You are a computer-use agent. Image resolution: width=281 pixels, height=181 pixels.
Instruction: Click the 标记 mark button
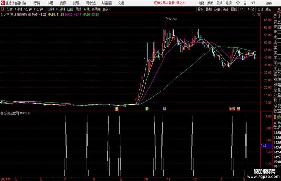click(251, 9)
